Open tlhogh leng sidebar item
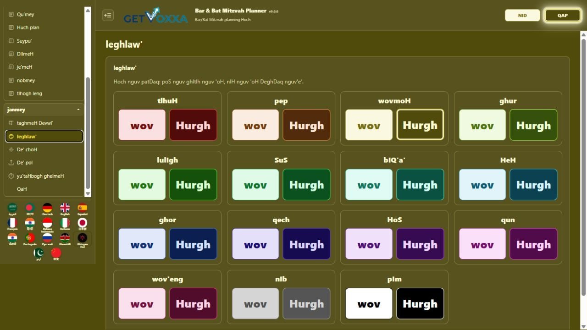This screenshot has width=587, height=330. coord(44,93)
